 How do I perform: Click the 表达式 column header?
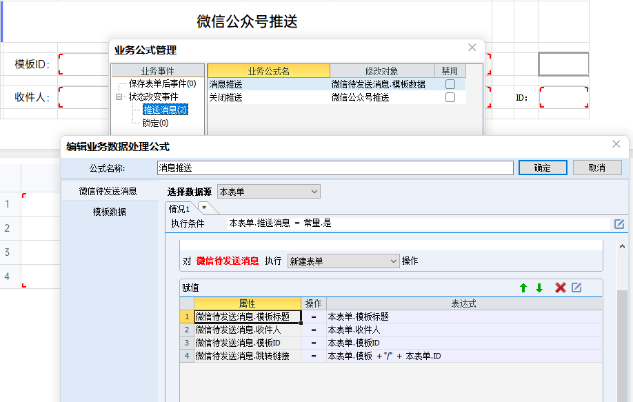(464, 303)
